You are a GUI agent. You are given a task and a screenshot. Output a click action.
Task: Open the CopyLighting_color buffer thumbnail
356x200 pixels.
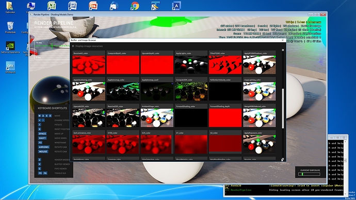point(260,91)
